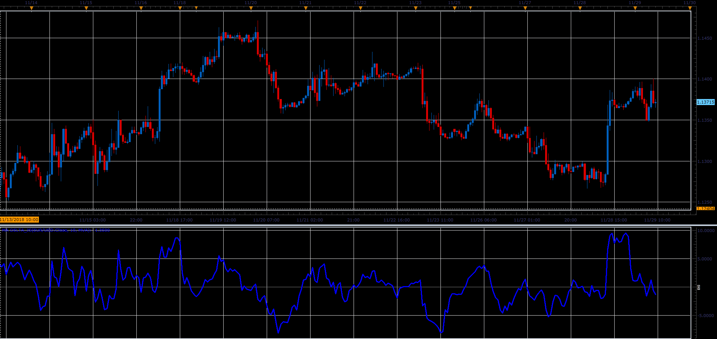Click the 11/23 11:00 time axis label
The image size is (717, 339).
pyautogui.click(x=440, y=220)
